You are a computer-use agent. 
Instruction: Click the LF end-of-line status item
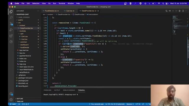(x=143, y=104)
